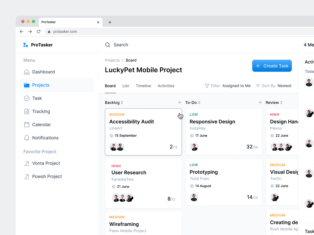This screenshot has height=235, width=314.
Task: Click the plus icon beside Backlog column
Action: pyautogui.click(x=180, y=103)
